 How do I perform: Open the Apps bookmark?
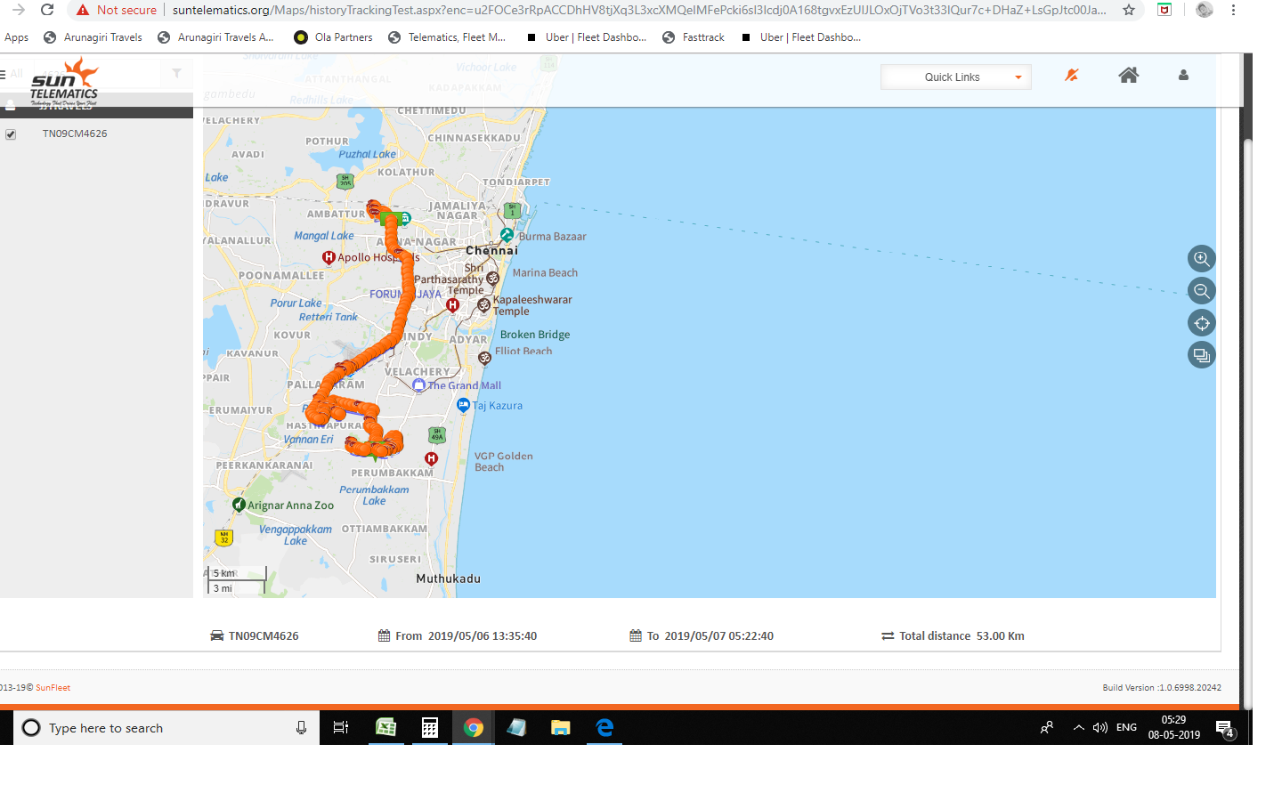click(x=16, y=37)
